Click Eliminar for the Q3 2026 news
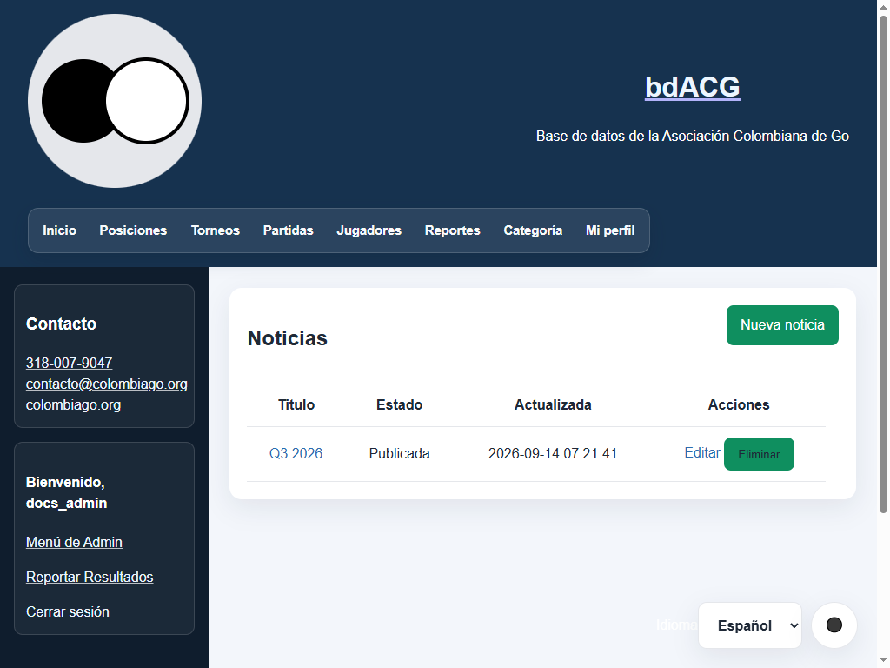Screen dimensions: 890x668 pyautogui.click(x=759, y=454)
